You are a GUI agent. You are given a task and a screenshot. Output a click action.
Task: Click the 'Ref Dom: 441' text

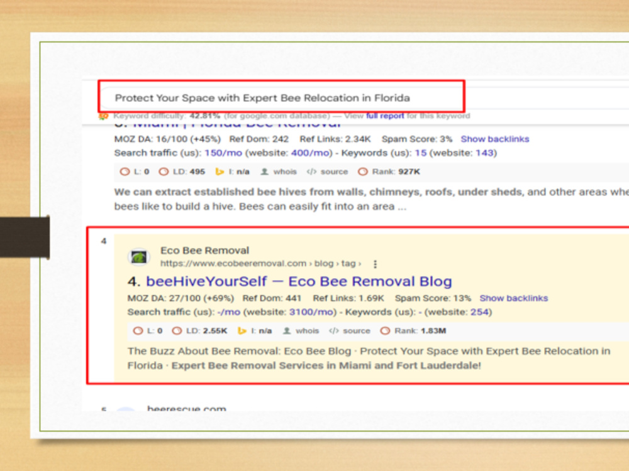[272, 298]
